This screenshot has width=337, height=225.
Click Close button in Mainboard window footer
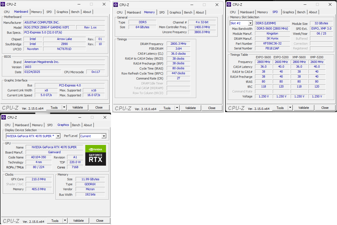pos(99,107)
